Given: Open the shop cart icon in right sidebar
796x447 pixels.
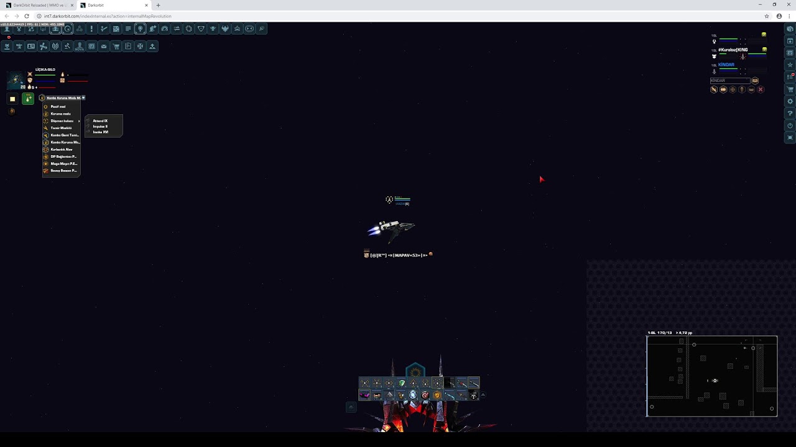Looking at the screenshot, I should click(790, 89).
